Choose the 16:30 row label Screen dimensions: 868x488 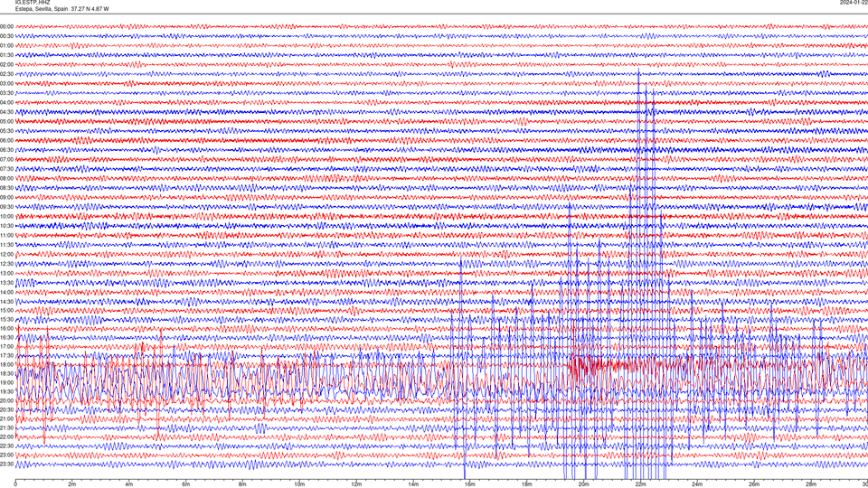(x=6, y=337)
